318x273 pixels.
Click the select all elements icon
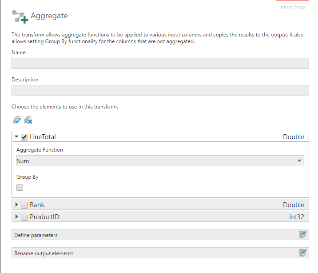(x=17, y=120)
